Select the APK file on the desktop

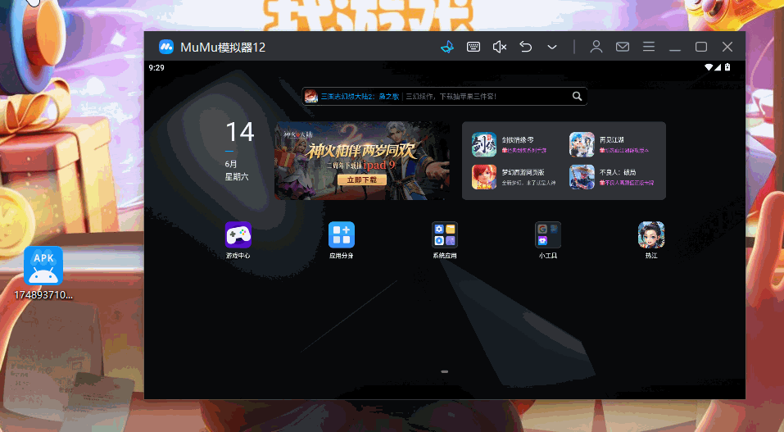point(43,273)
